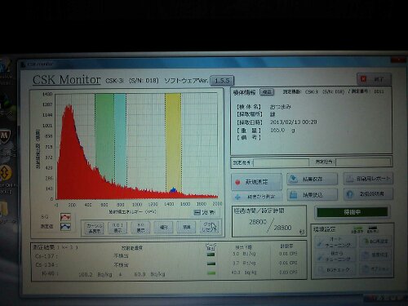408x306 pixels.
Task: Toggle the measured value (測定値) legend icon
Action: click(65, 226)
